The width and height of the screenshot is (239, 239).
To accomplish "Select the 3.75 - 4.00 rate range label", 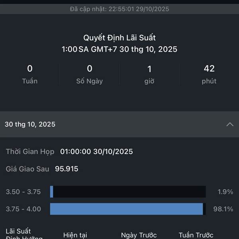I will click(x=23, y=209).
